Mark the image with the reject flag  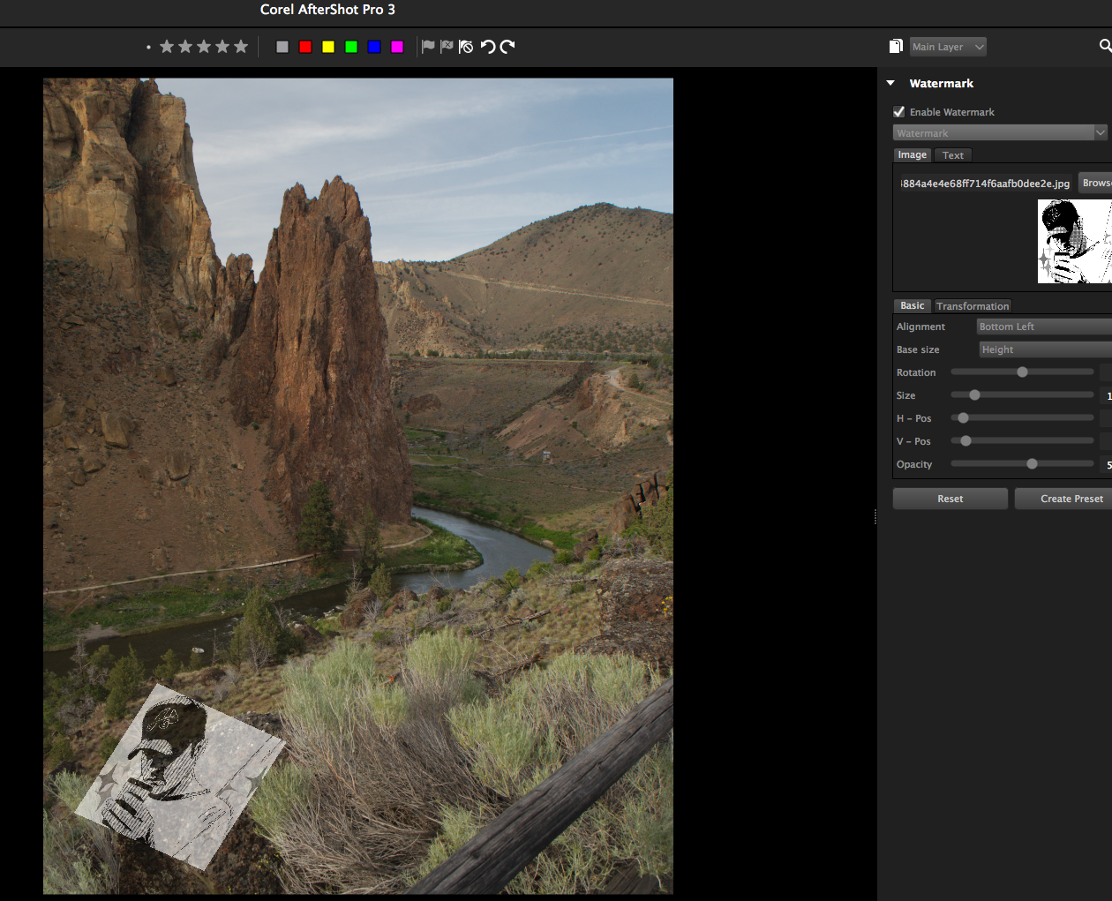447,47
